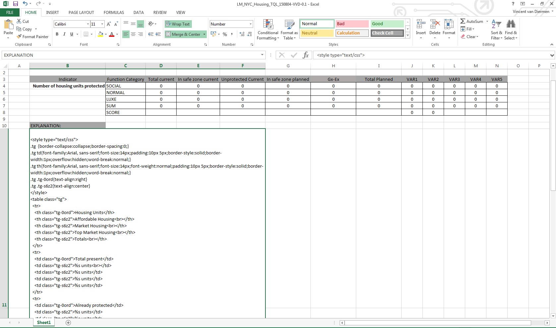Click the Insert Function fx icon
Screen dimensions: 556x328
pos(306,55)
